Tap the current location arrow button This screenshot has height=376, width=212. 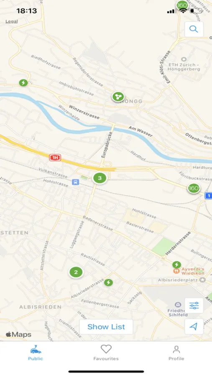click(194, 326)
